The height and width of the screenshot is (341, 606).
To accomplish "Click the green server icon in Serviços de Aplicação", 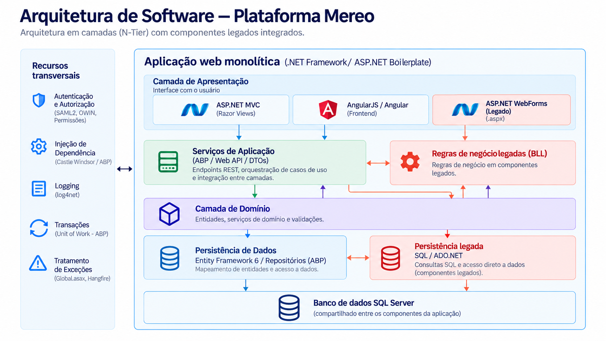I will point(168,162).
